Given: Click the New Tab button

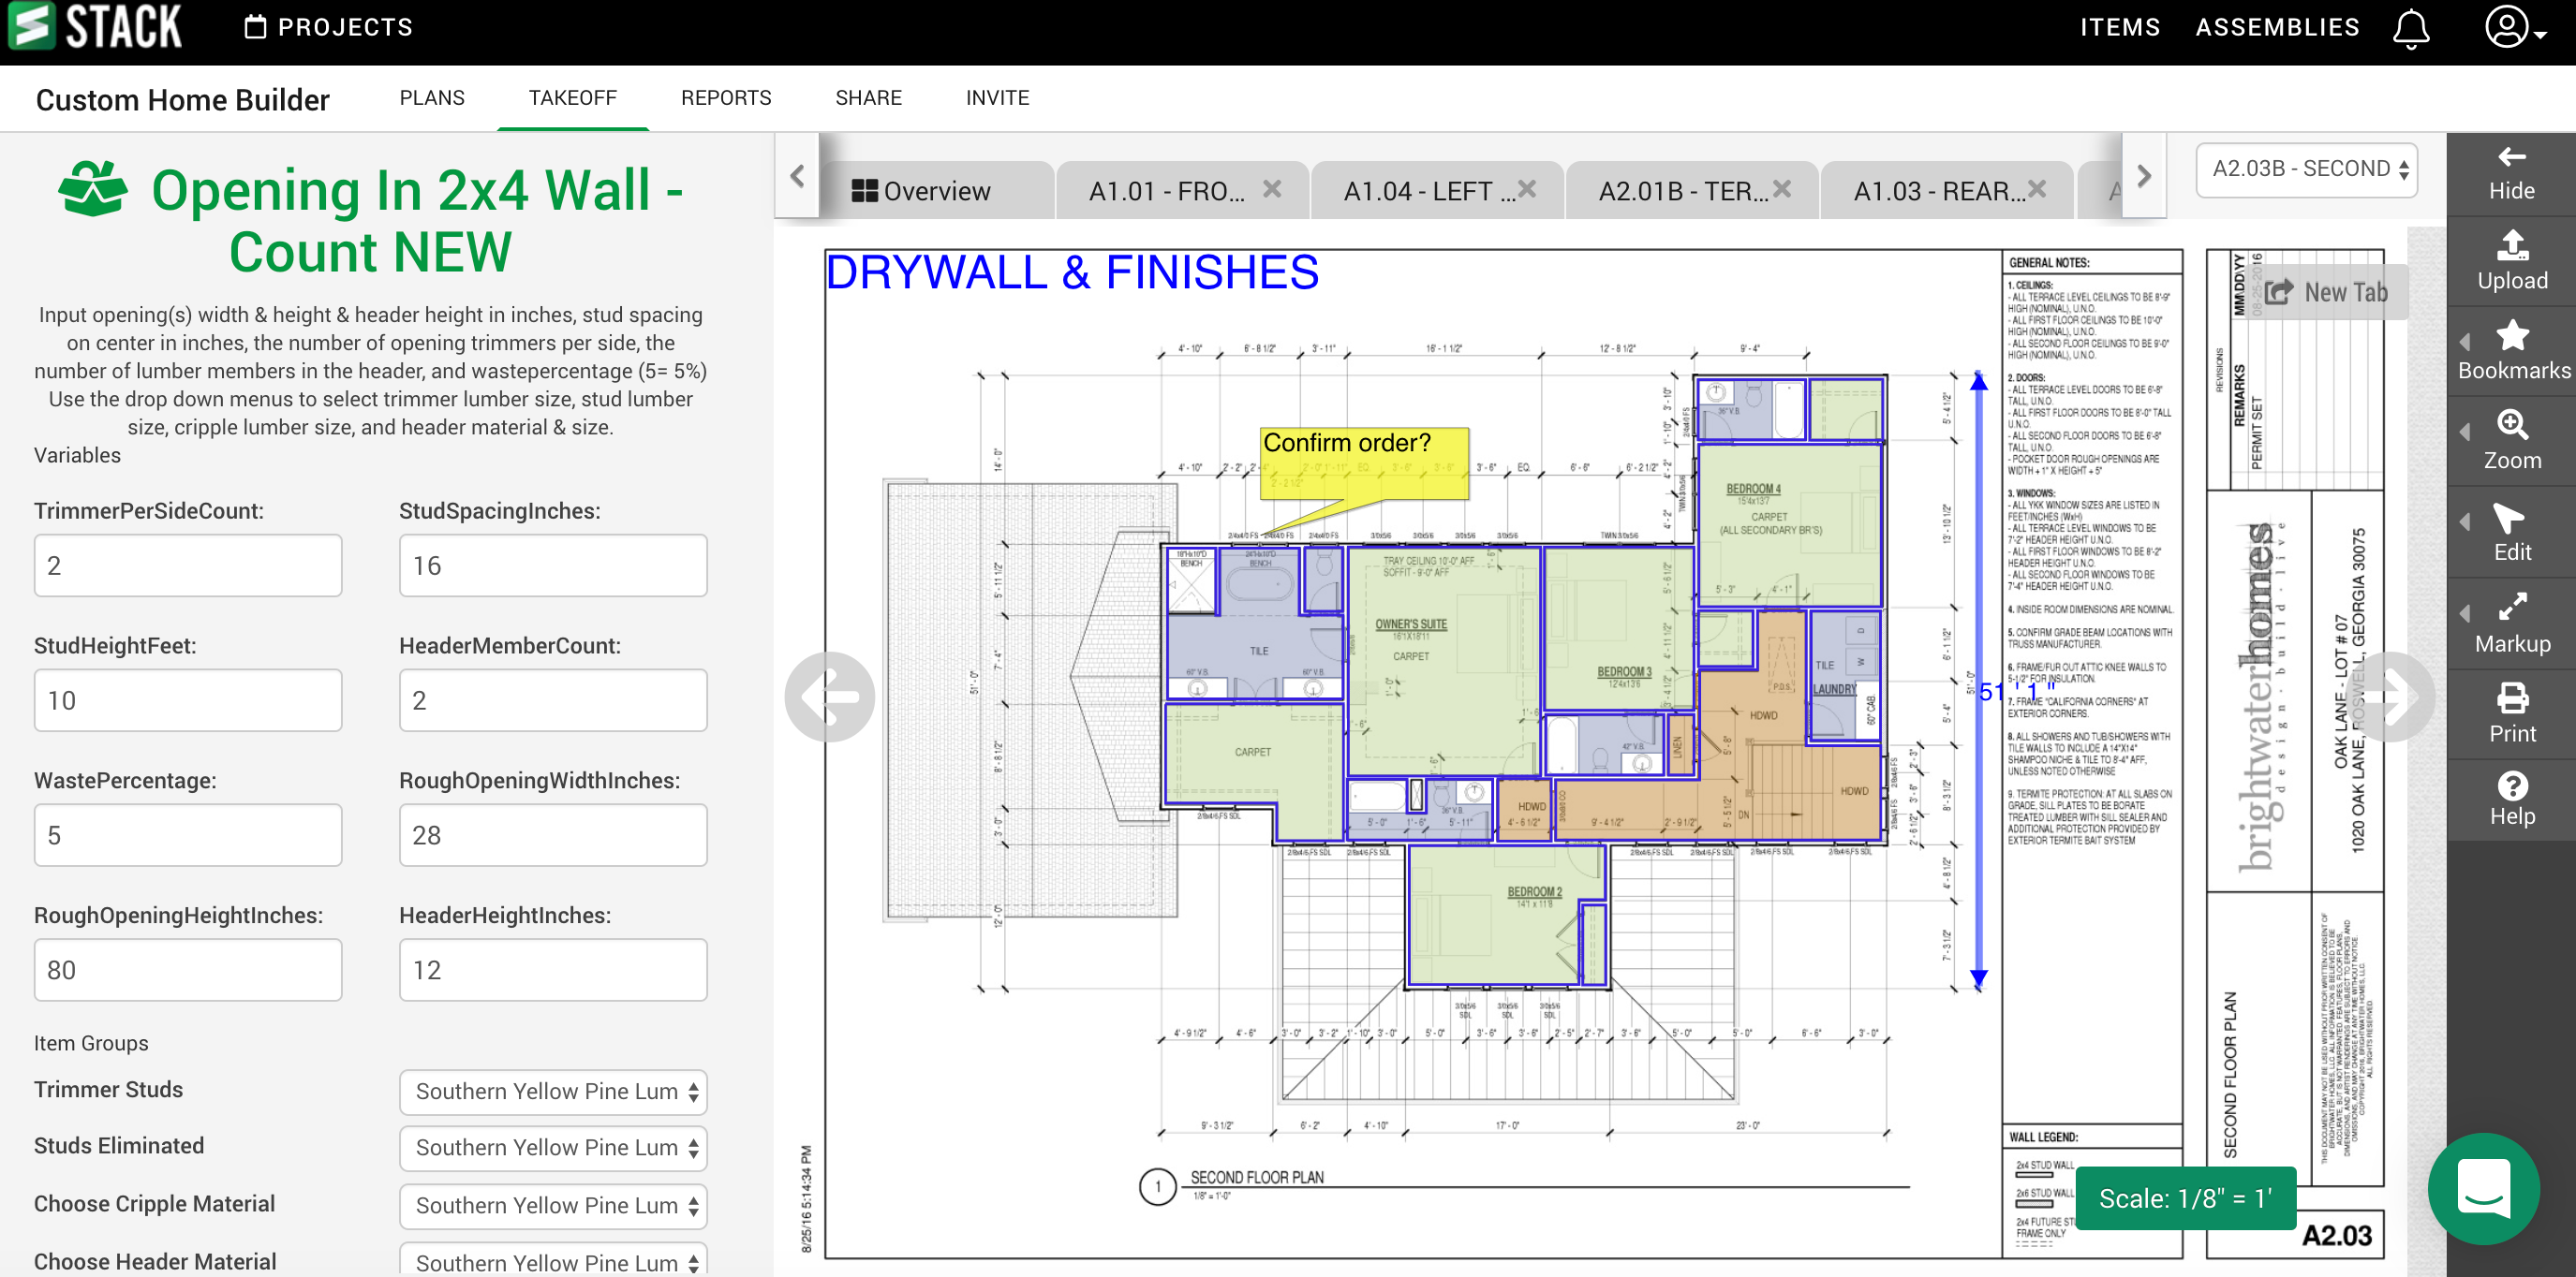Looking at the screenshot, I should (x=2327, y=292).
